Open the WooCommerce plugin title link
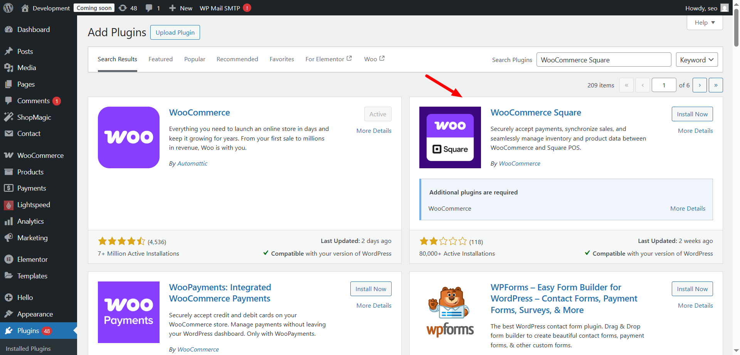 [x=199, y=112]
